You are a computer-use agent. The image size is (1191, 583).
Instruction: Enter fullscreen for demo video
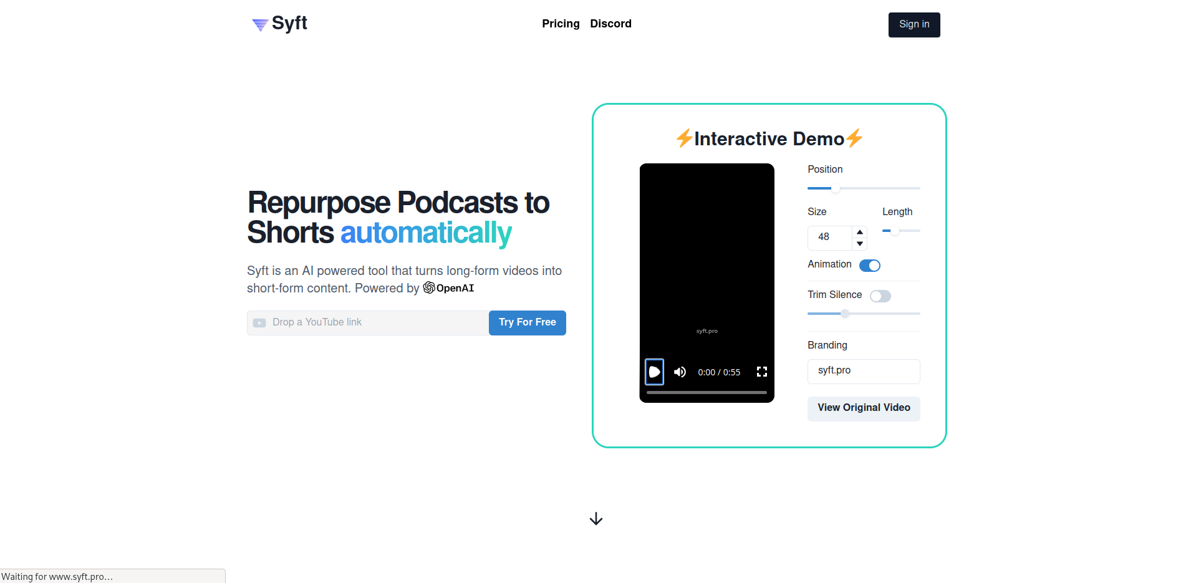click(x=761, y=372)
